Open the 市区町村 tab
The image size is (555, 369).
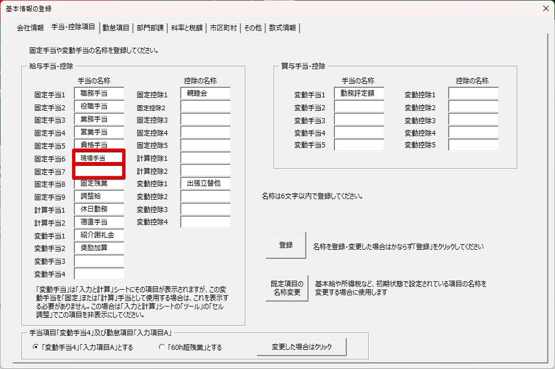pos(223,28)
